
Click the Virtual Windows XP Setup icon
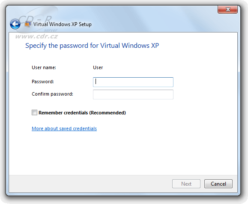pos(28,24)
